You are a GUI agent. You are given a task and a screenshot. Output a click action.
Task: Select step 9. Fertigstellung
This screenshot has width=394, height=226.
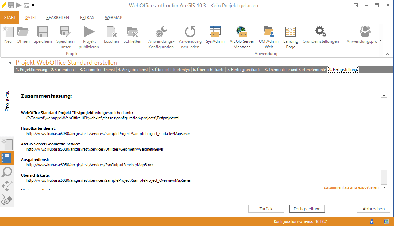pos(343,70)
